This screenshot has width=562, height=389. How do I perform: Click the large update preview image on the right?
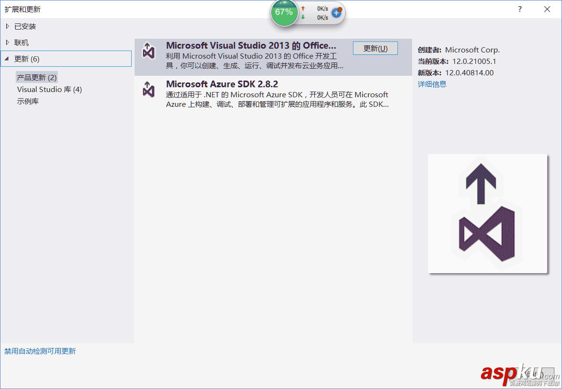click(487, 213)
